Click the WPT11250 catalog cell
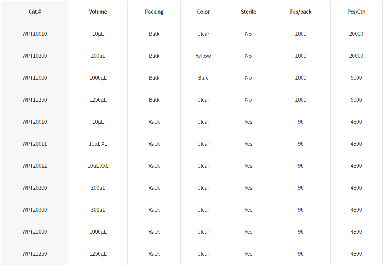384x266 pixels. point(35,100)
